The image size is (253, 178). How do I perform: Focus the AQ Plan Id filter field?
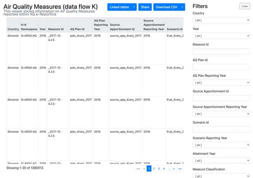(x=221, y=67)
